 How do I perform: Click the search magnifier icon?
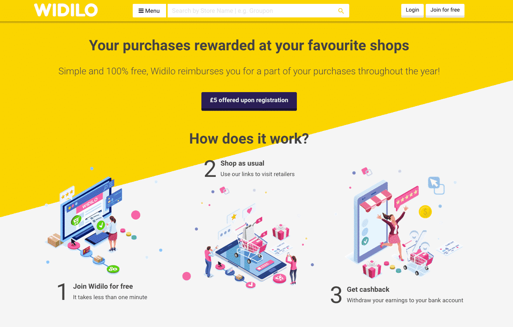pyautogui.click(x=341, y=11)
